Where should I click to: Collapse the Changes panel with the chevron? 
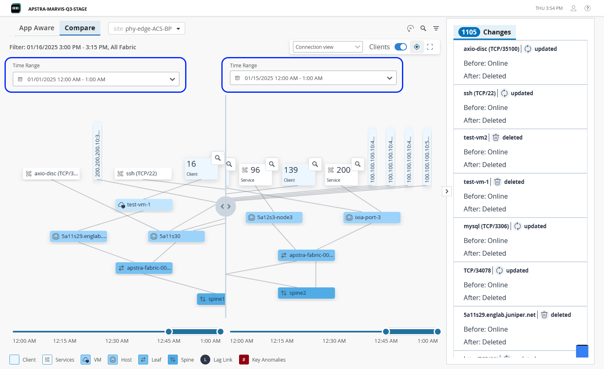[x=447, y=191]
